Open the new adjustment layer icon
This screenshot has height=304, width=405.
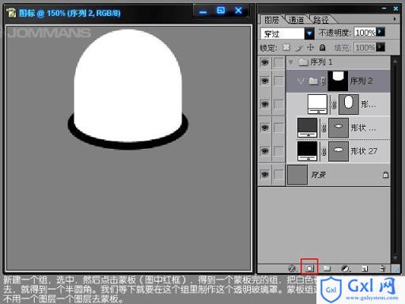click(x=346, y=268)
